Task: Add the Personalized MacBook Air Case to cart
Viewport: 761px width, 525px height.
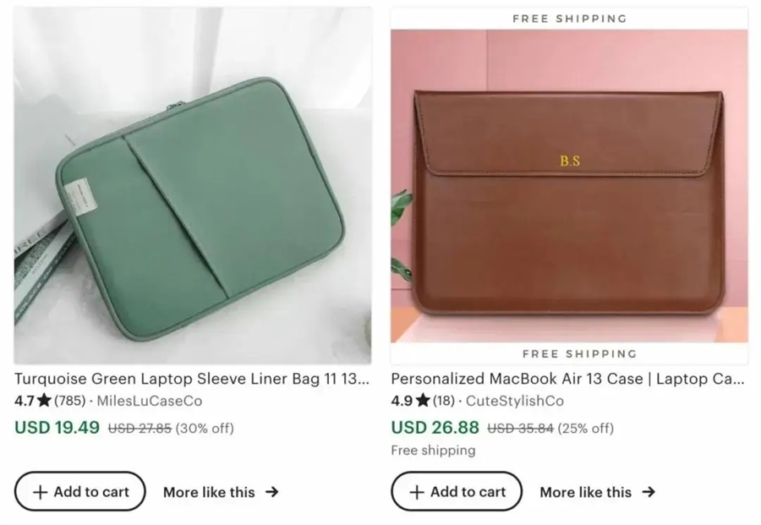Action: point(456,491)
